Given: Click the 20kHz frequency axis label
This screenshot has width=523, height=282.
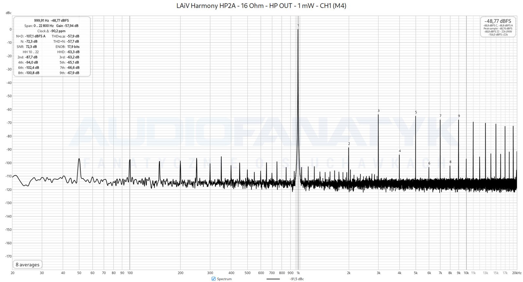Looking at the screenshot, I should pyautogui.click(x=516, y=273).
